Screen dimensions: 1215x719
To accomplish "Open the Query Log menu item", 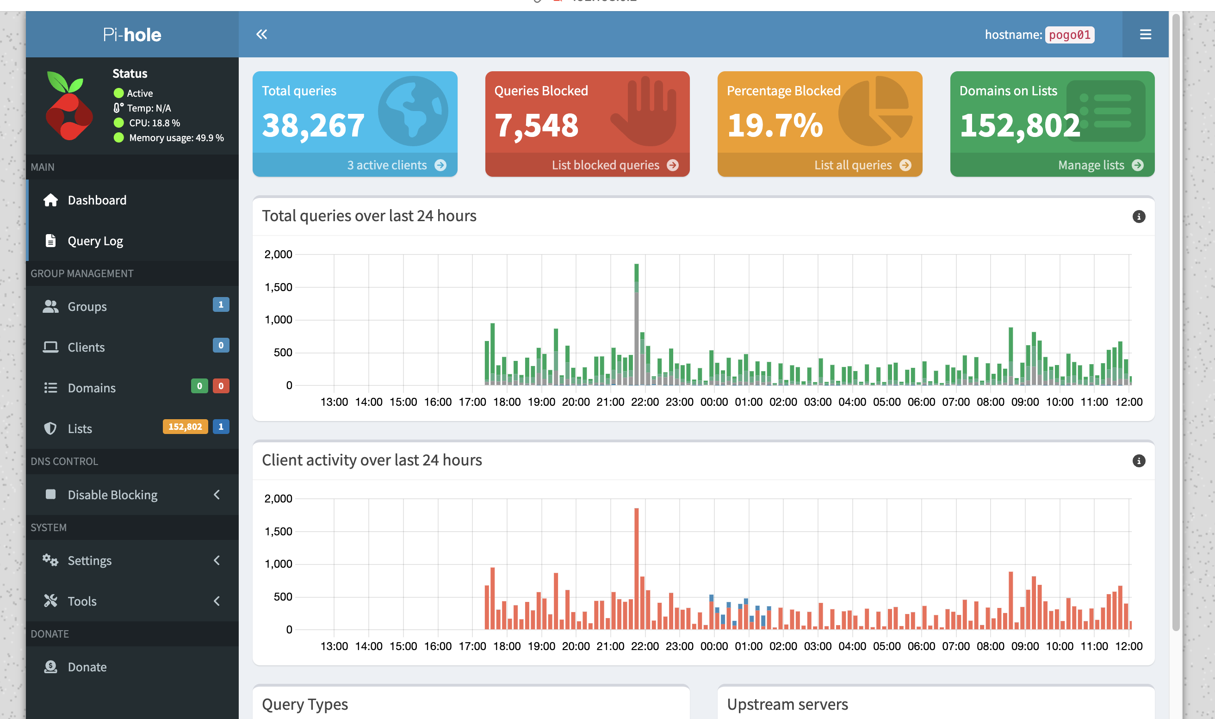I will [95, 241].
